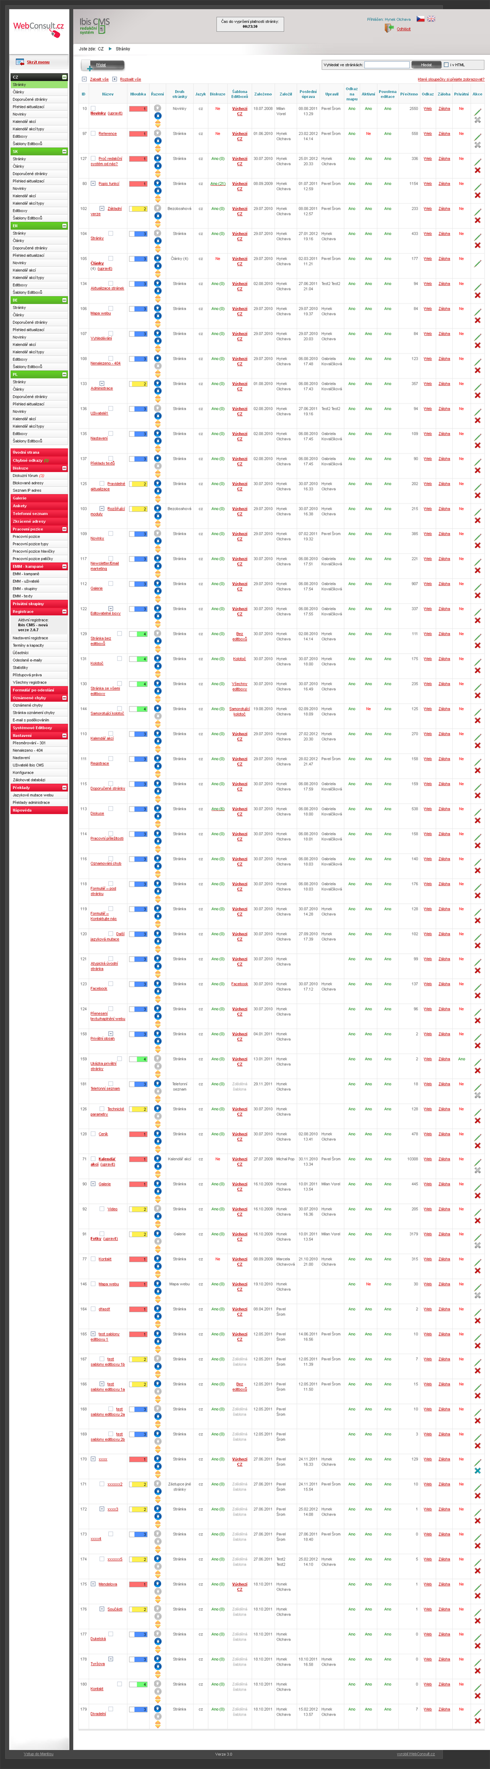490x1769 pixels.
Task: Click the grey move-up arrow in Novinky row 10
Action: point(157,108)
